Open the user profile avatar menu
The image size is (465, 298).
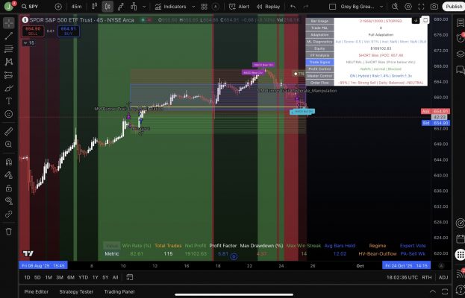(9, 6)
